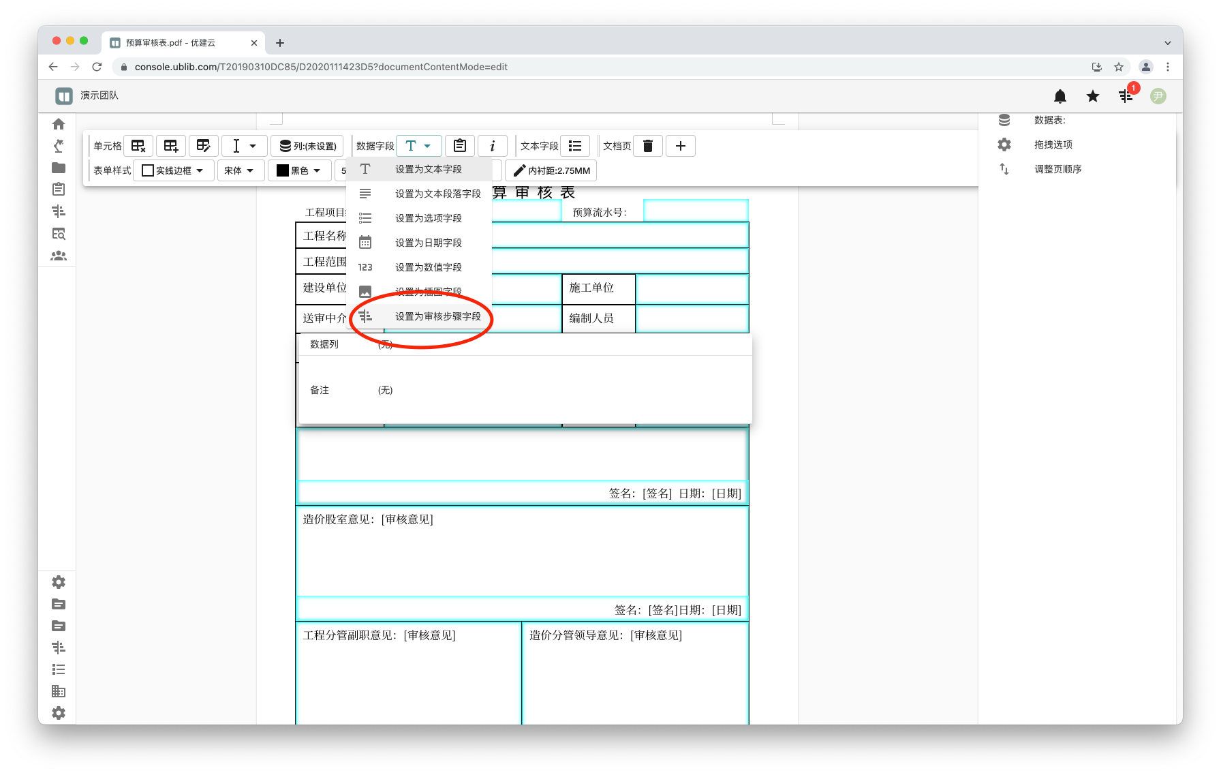Open the 黑色 color picker
This screenshot has width=1221, height=775.
[299, 170]
